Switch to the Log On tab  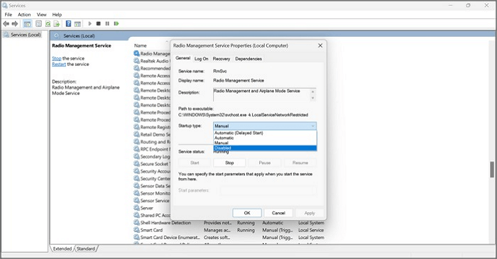[x=201, y=59]
